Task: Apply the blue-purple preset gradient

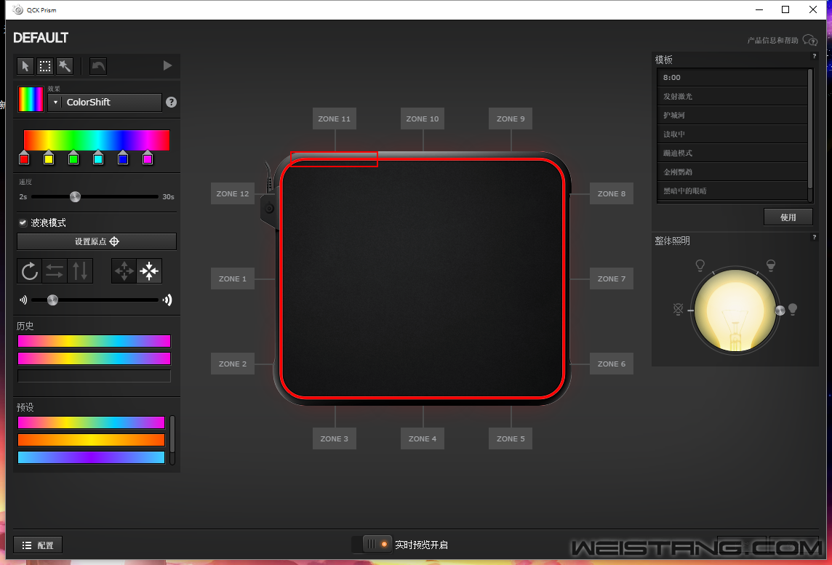Action: [x=91, y=457]
